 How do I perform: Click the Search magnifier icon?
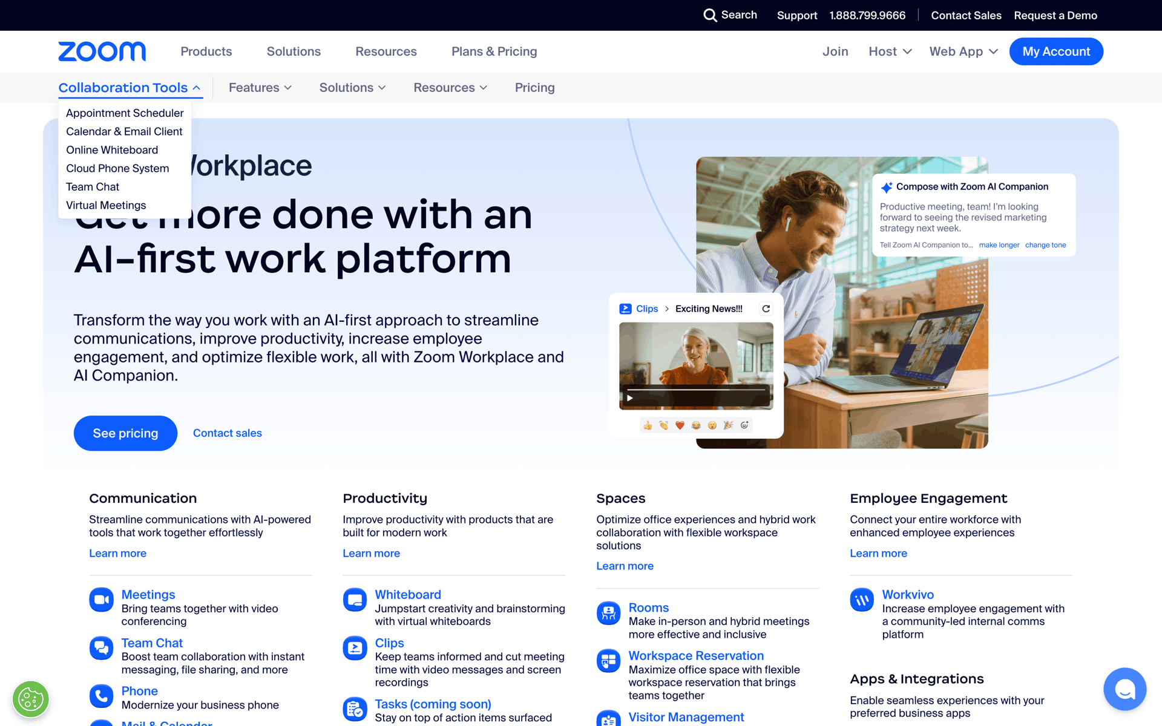coord(710,15)
